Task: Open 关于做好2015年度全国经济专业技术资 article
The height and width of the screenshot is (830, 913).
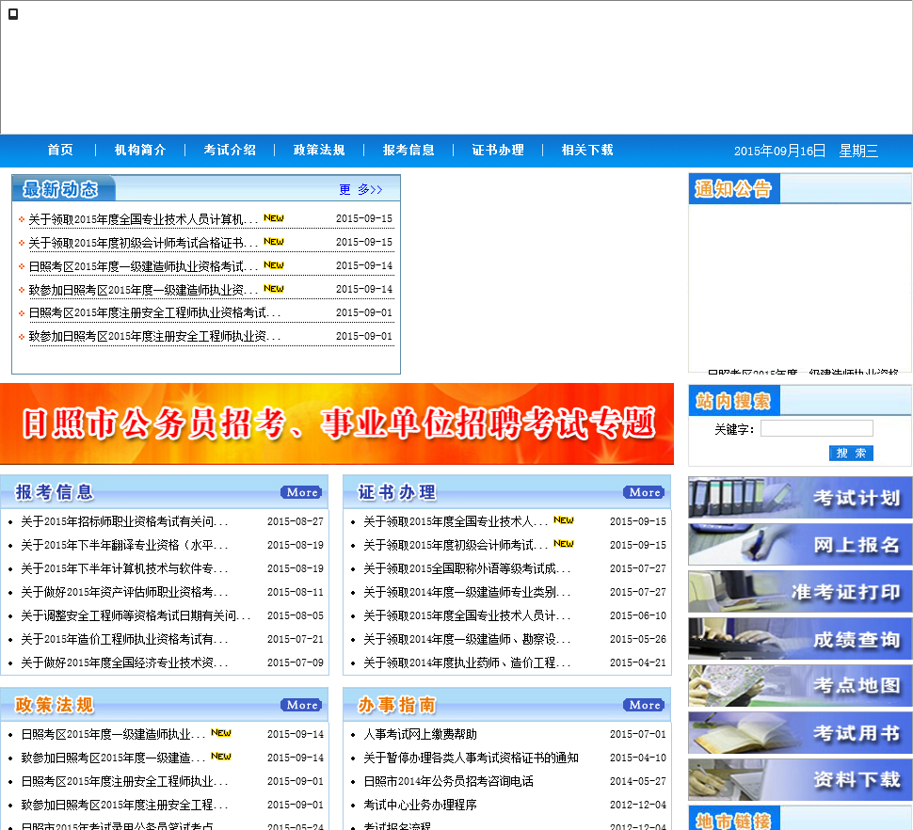Action: (124, 662)
